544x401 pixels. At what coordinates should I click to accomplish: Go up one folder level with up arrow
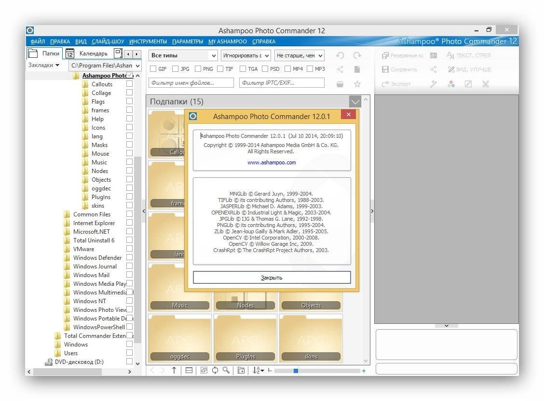pyautogui.click(x=174, y=371)
